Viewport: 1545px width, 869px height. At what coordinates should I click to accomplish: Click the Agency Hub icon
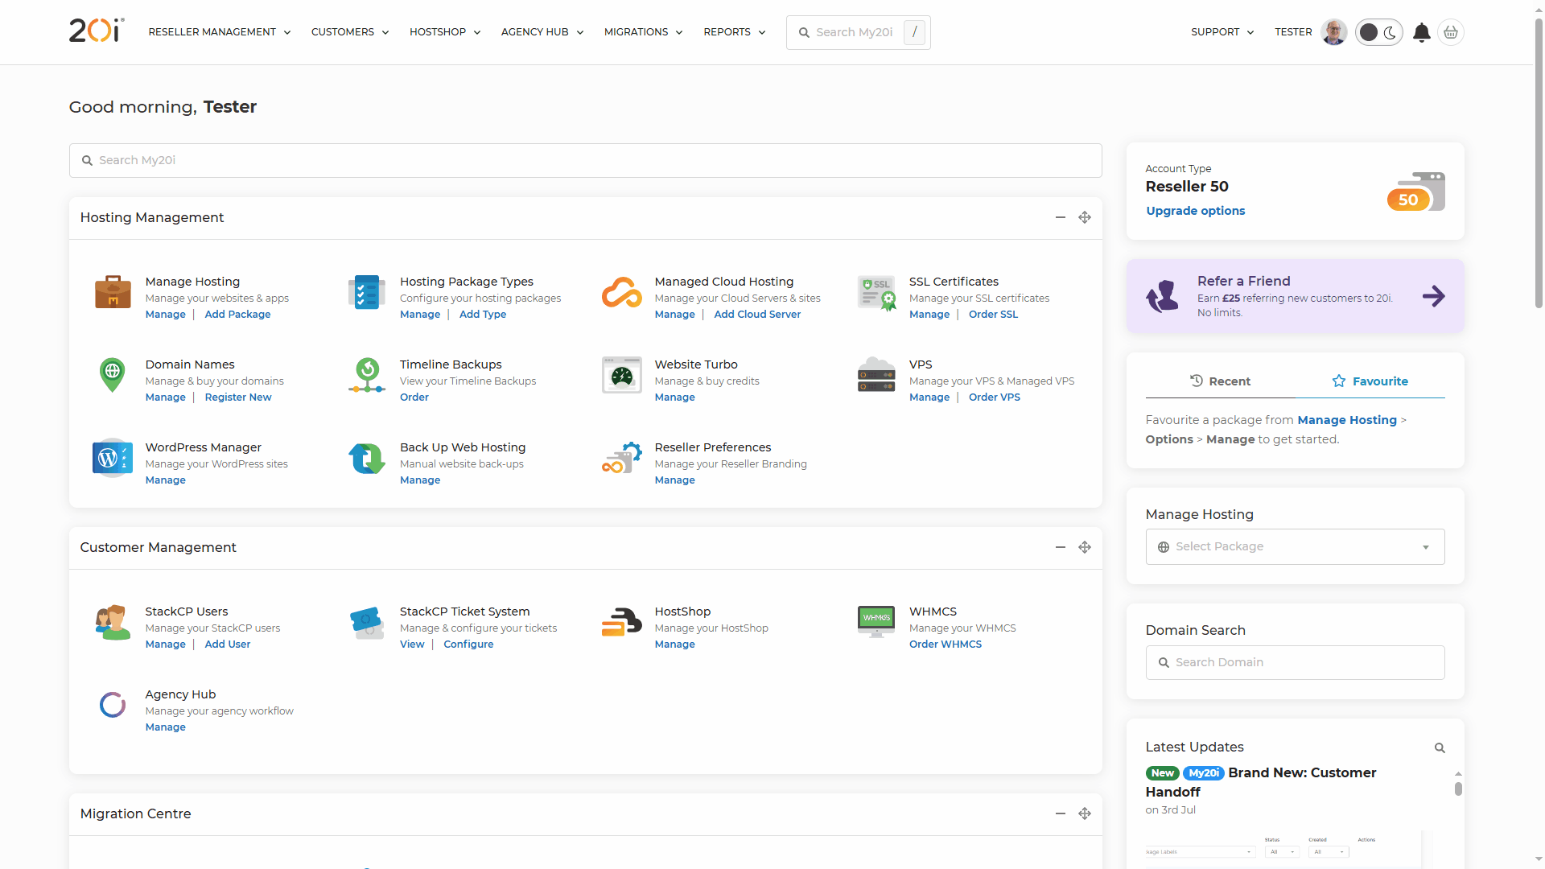113,705
